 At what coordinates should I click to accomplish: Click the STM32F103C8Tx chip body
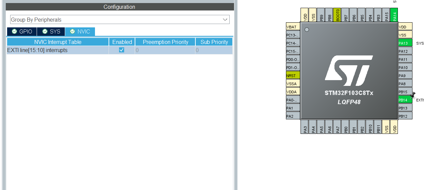point(349,71)
